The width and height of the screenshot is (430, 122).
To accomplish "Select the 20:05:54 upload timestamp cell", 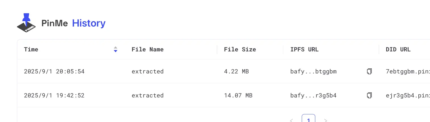I will point(54,71).
